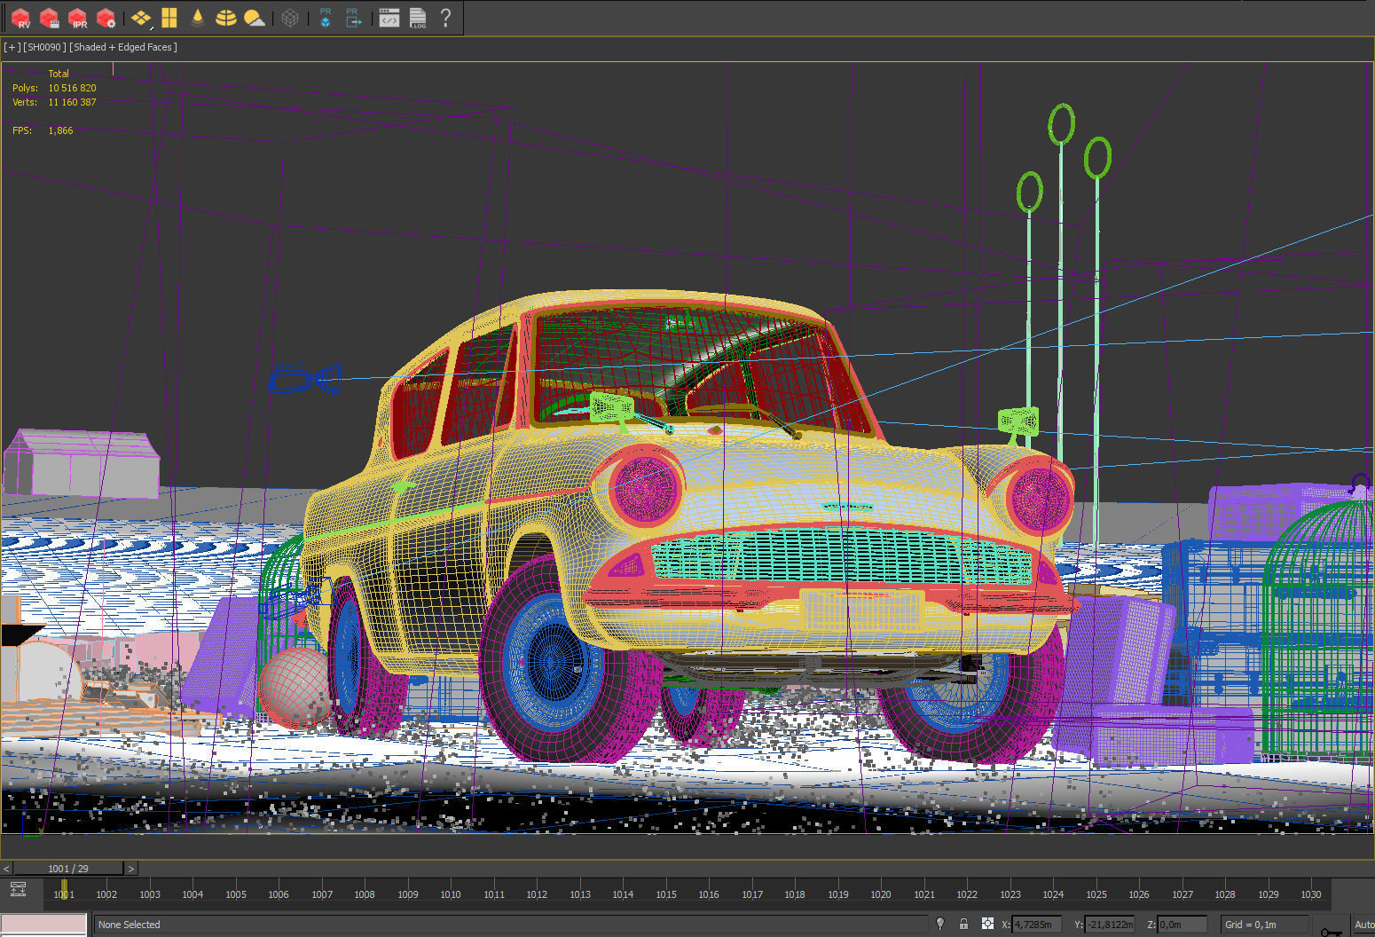Open the Redshift LOG file icon
The height and width of the screenshot is (937, 1375).
tap(418, 18)
